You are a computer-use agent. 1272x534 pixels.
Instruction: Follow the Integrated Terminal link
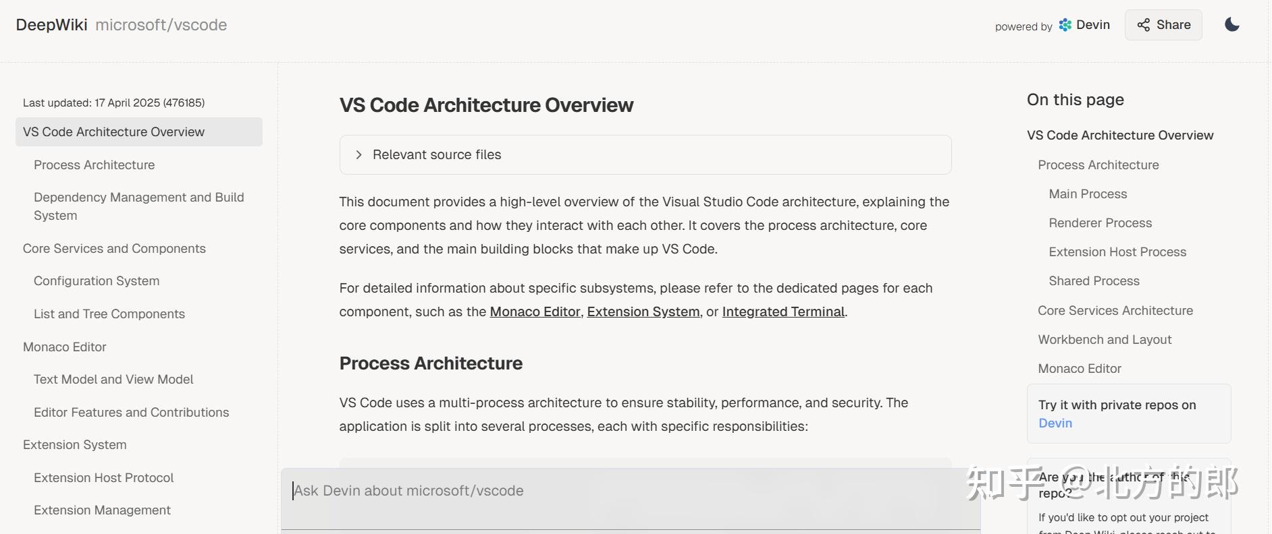point(783,311)
